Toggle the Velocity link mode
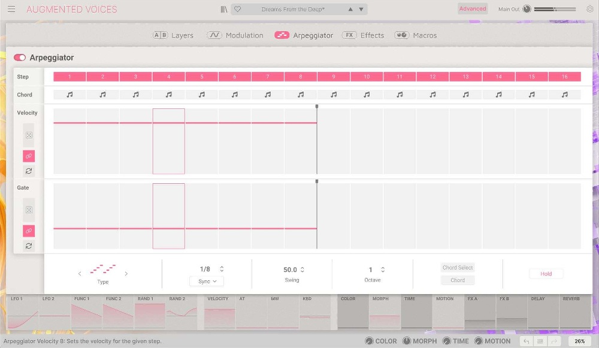Image resolution: width=599 pixels, height=348 pixels. tap(28, 156)
